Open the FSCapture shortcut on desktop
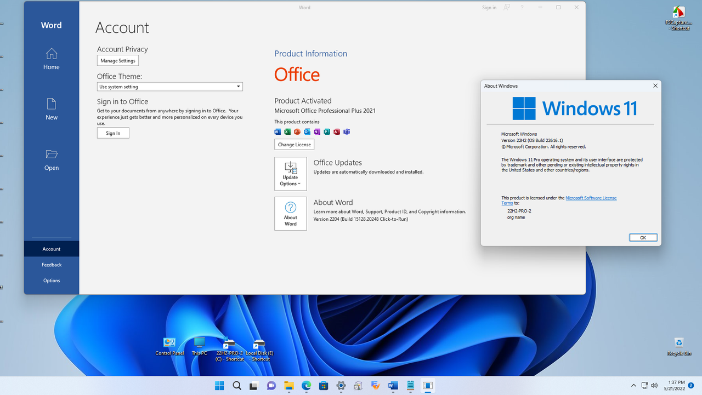 678,18
